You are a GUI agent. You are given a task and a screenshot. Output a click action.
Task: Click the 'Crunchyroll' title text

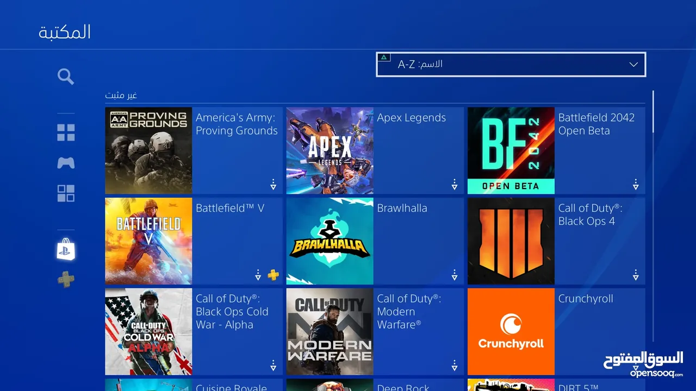pyautogui.click(x=586, y=299)
